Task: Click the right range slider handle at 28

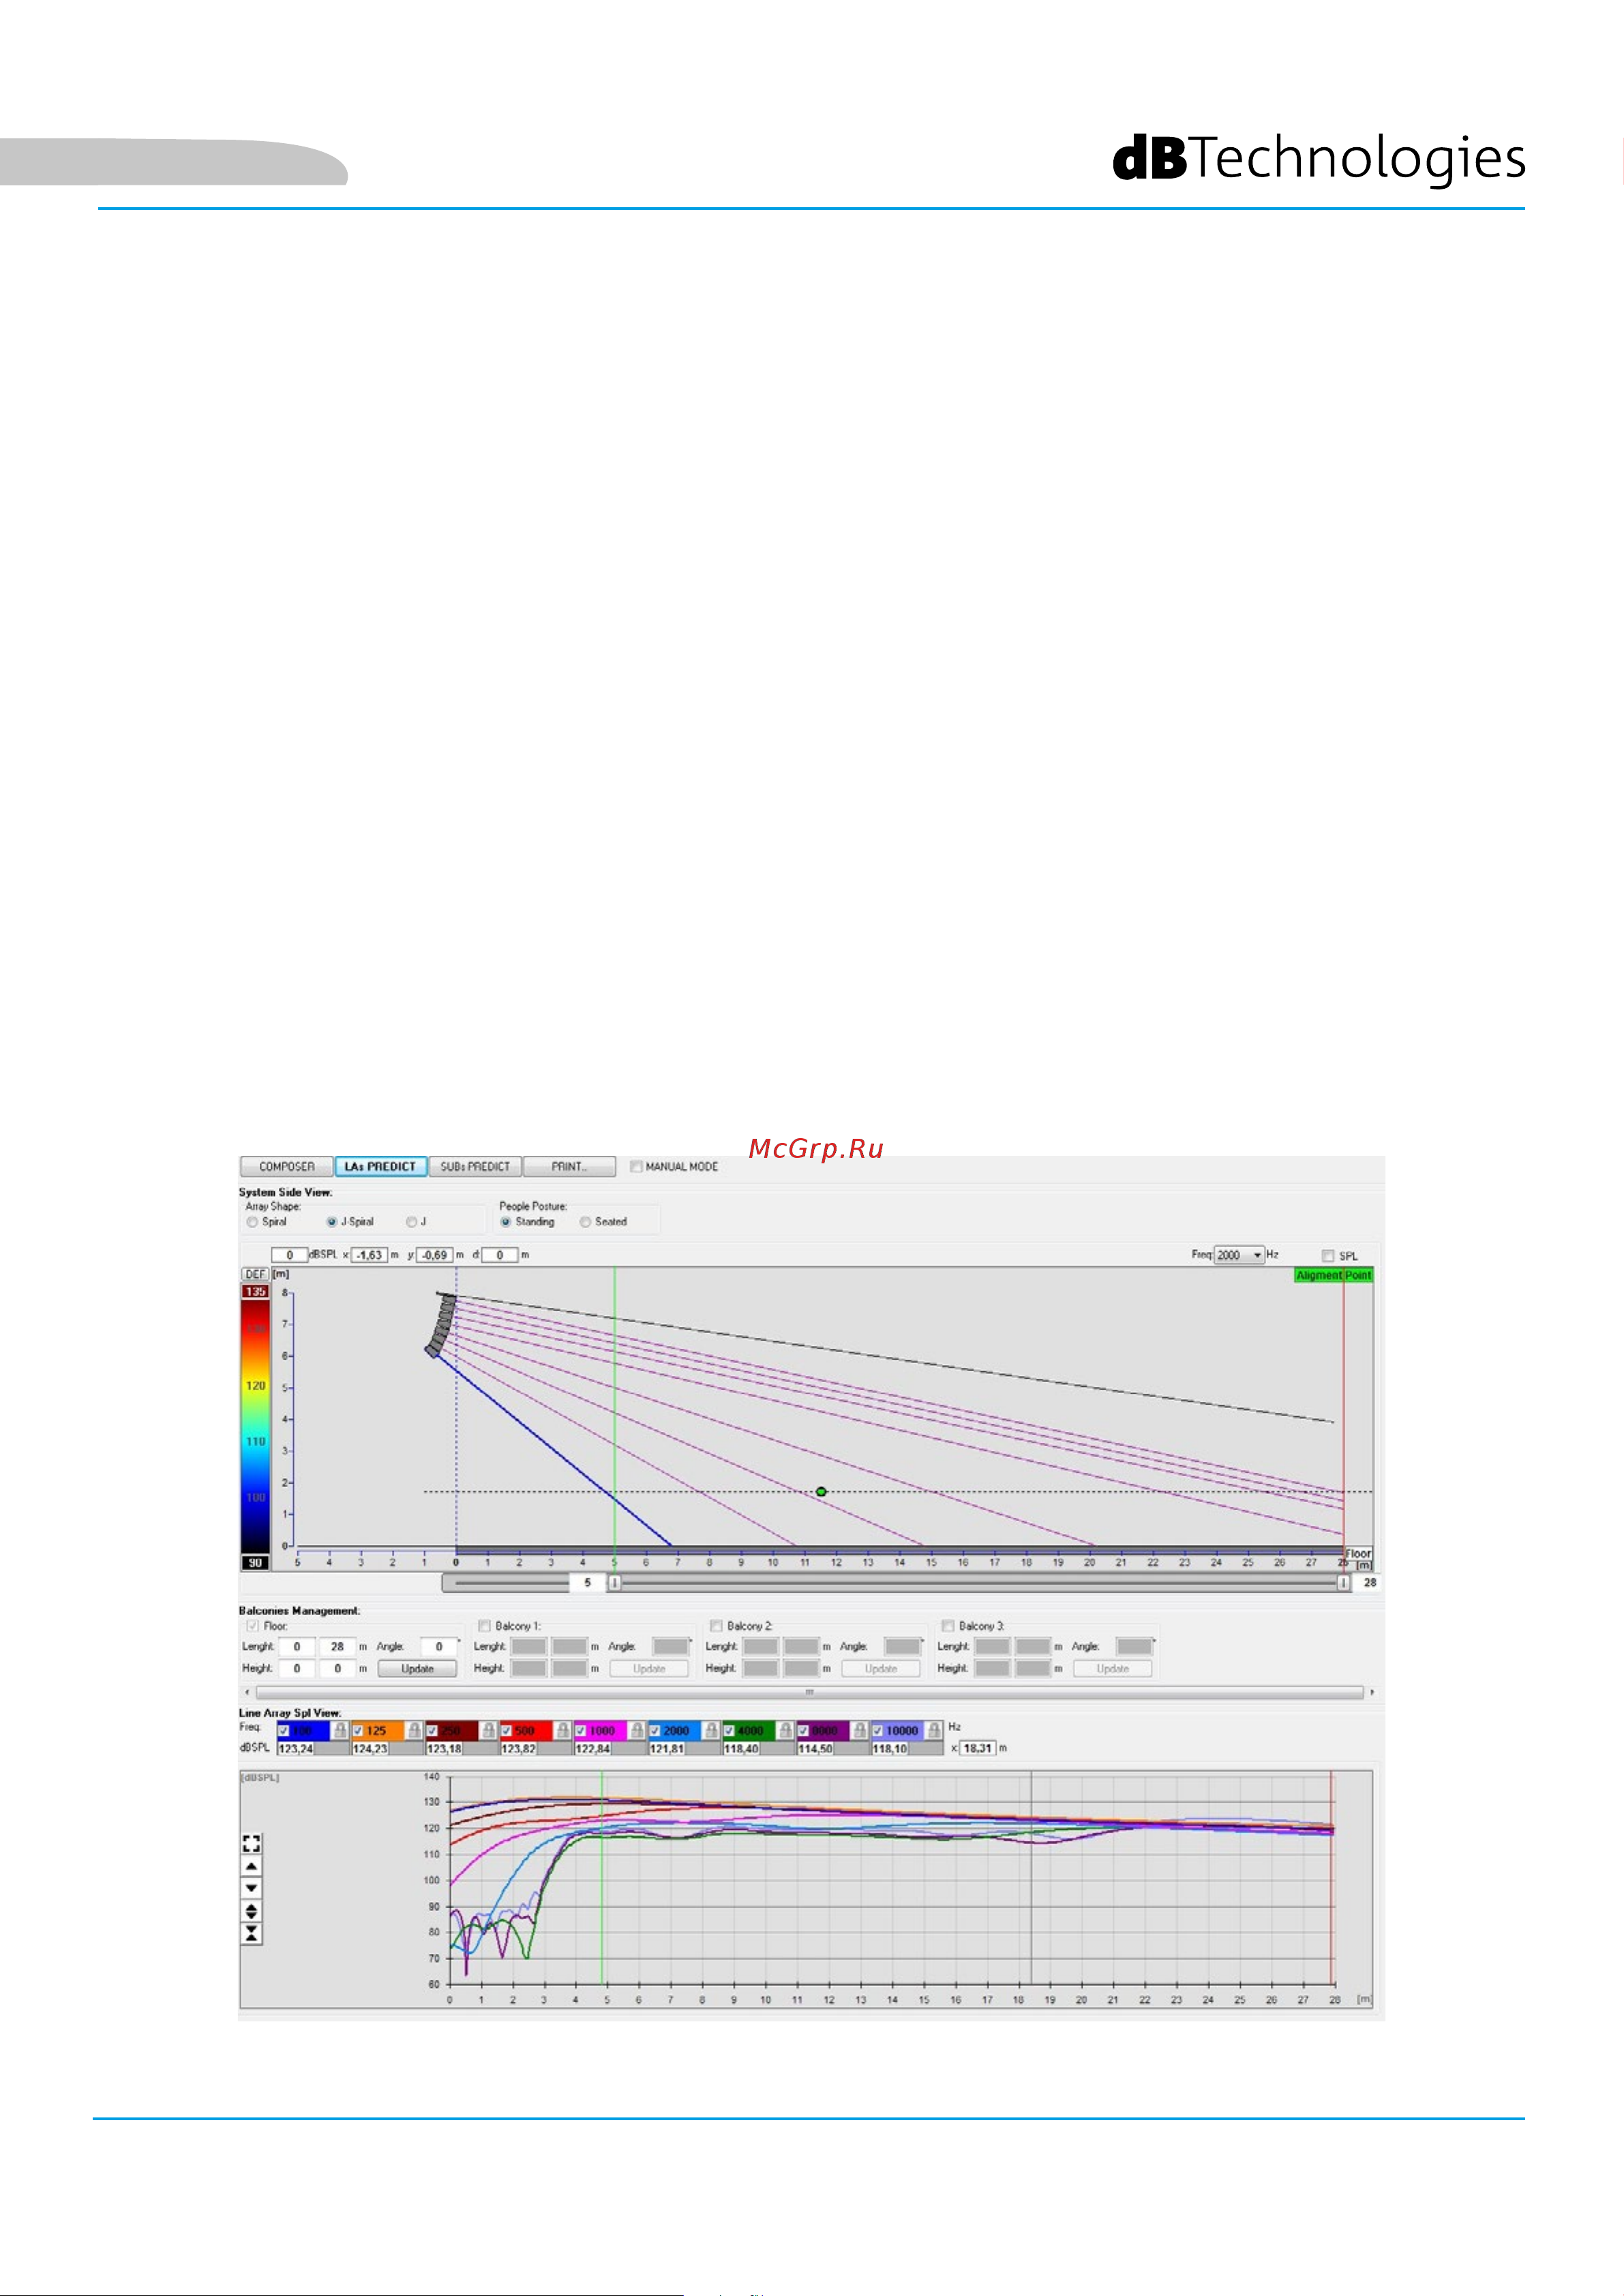Action: click(1343, 1583)
